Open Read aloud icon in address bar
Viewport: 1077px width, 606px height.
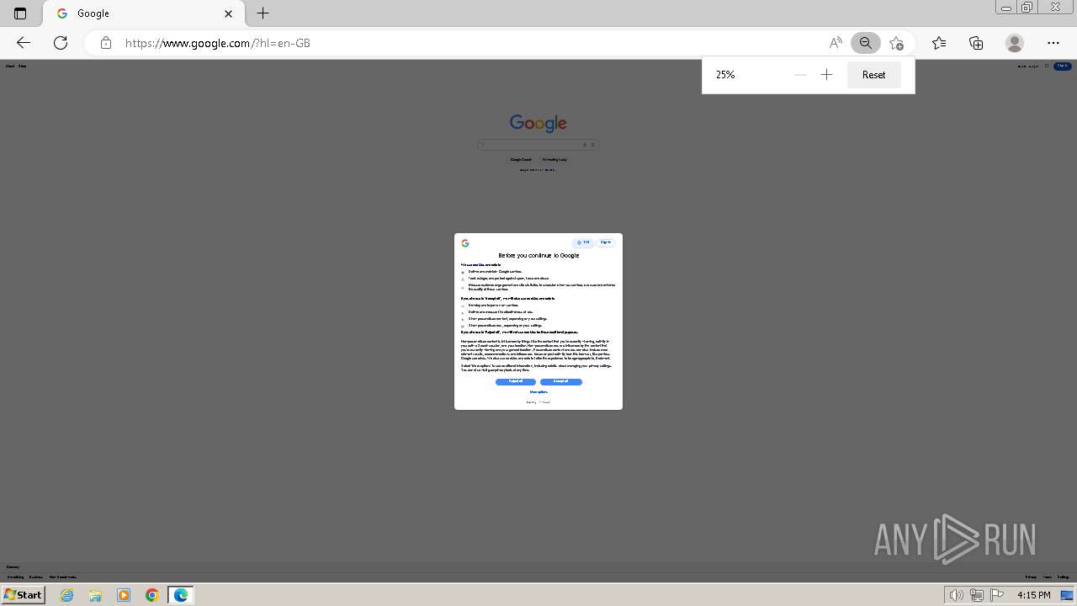pyautogui.click(x=836, y=43)
